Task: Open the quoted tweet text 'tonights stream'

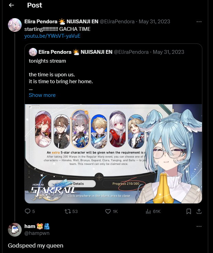Action: [47, 61]
